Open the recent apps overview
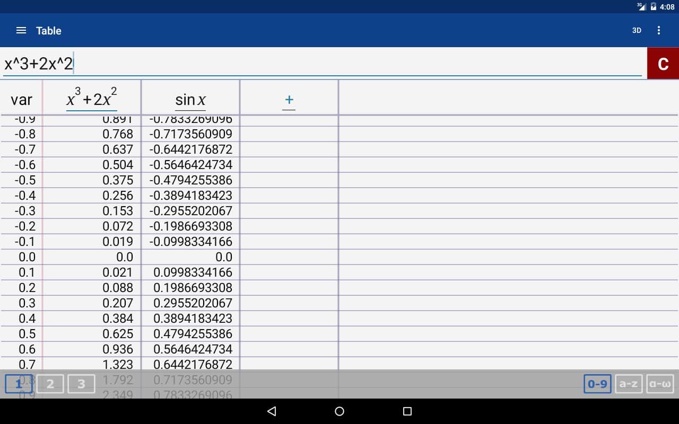The image size is (679, 424). 407,411
